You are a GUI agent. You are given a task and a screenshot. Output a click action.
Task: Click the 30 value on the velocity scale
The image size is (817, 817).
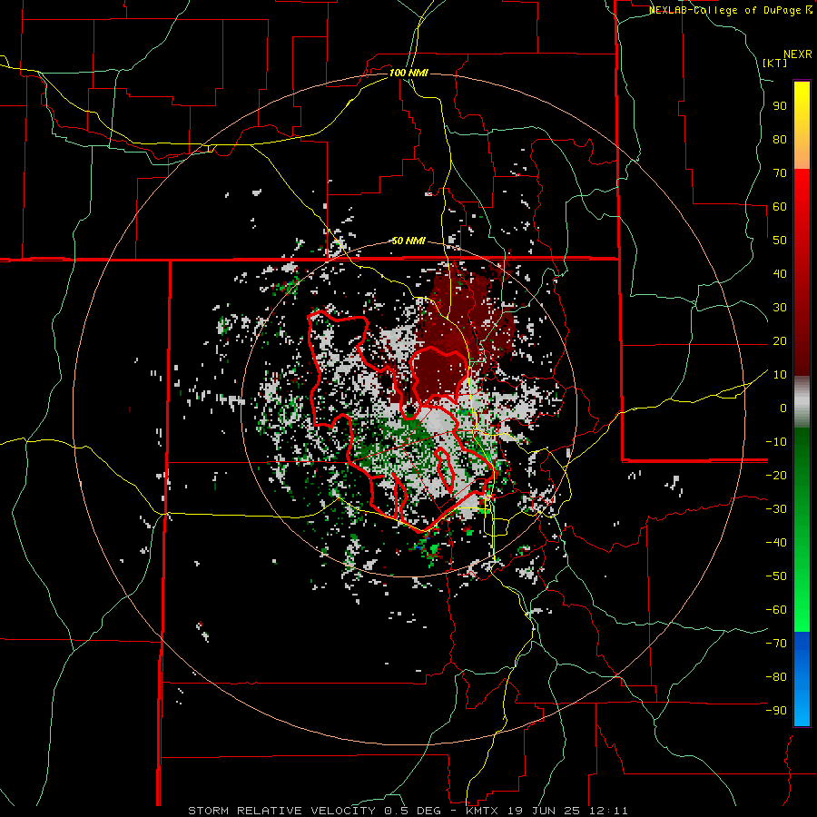click(780, 308)
